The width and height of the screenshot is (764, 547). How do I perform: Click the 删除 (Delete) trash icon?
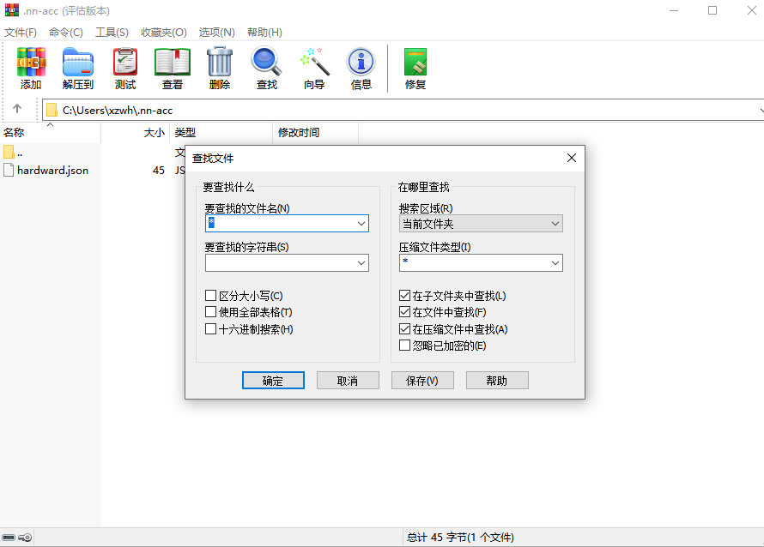pos(220,62)
